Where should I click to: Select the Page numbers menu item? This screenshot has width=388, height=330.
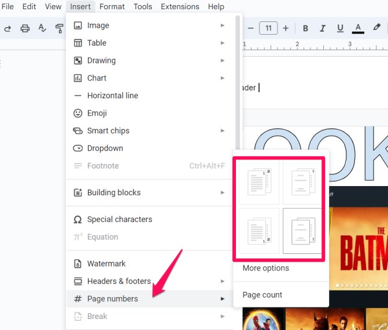(150, 299)
